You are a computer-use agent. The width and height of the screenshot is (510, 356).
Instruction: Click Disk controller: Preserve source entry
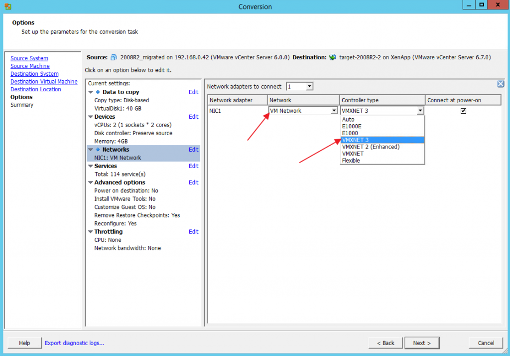coord(133,133)
